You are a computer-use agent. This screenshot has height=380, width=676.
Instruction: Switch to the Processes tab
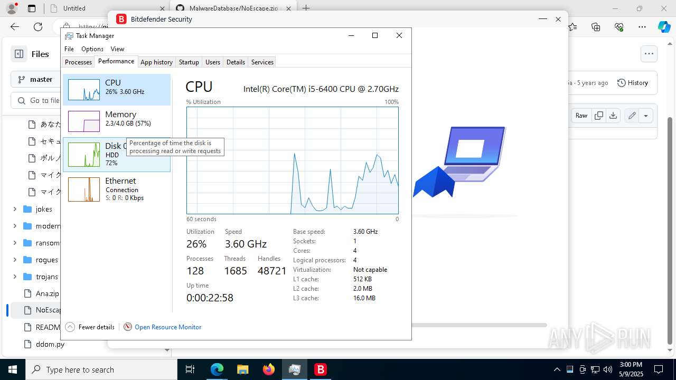[x=79, y=62]
